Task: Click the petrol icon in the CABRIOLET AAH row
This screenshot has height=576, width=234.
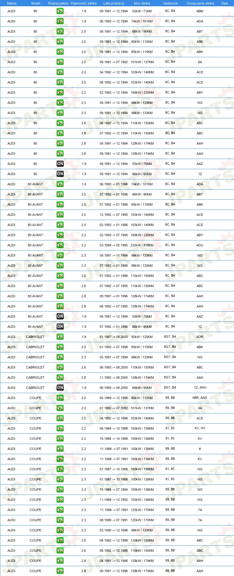Action: pos(60,378)
